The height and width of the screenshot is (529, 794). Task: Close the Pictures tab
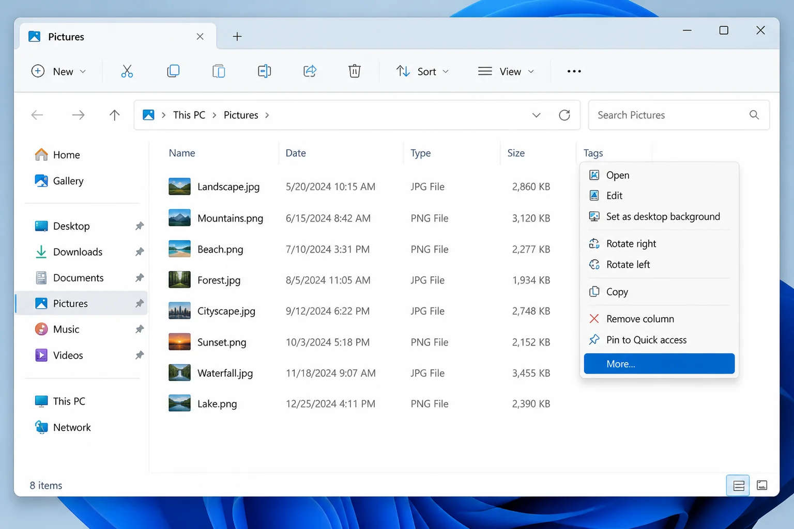click(x=200, y=36)
